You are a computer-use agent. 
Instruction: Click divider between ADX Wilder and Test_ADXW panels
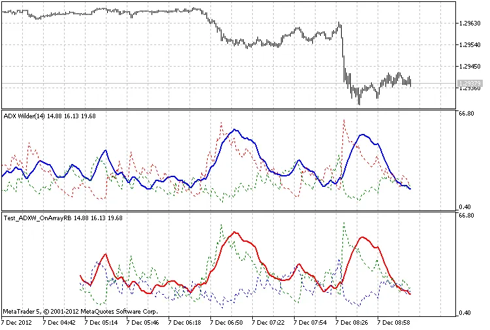(229, 211)
